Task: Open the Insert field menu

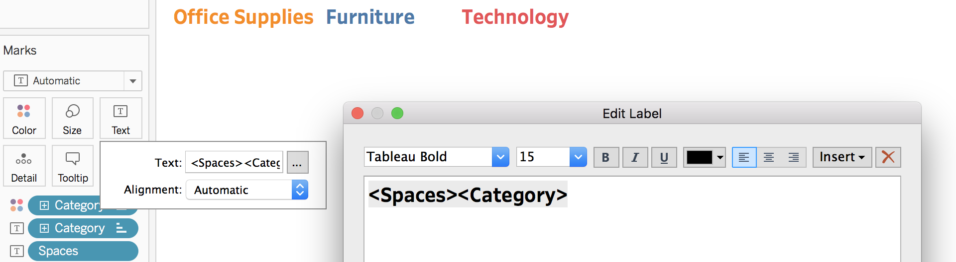Action: [x=842, y=157]
